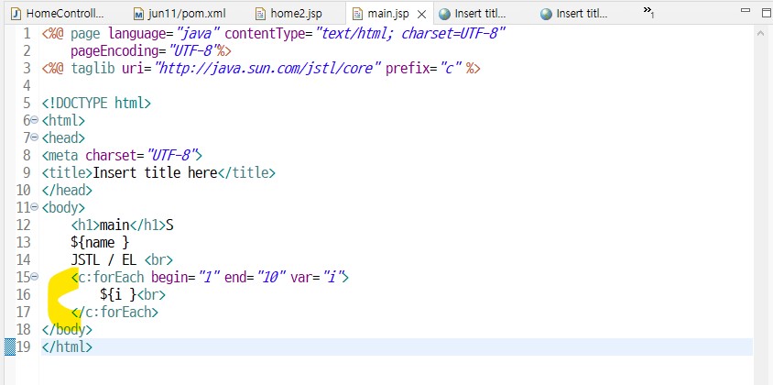Collapse the head element fold on line 7
The width and height of the screenshot is (773, 385).
pyautogui.click(x=35, y=137)
